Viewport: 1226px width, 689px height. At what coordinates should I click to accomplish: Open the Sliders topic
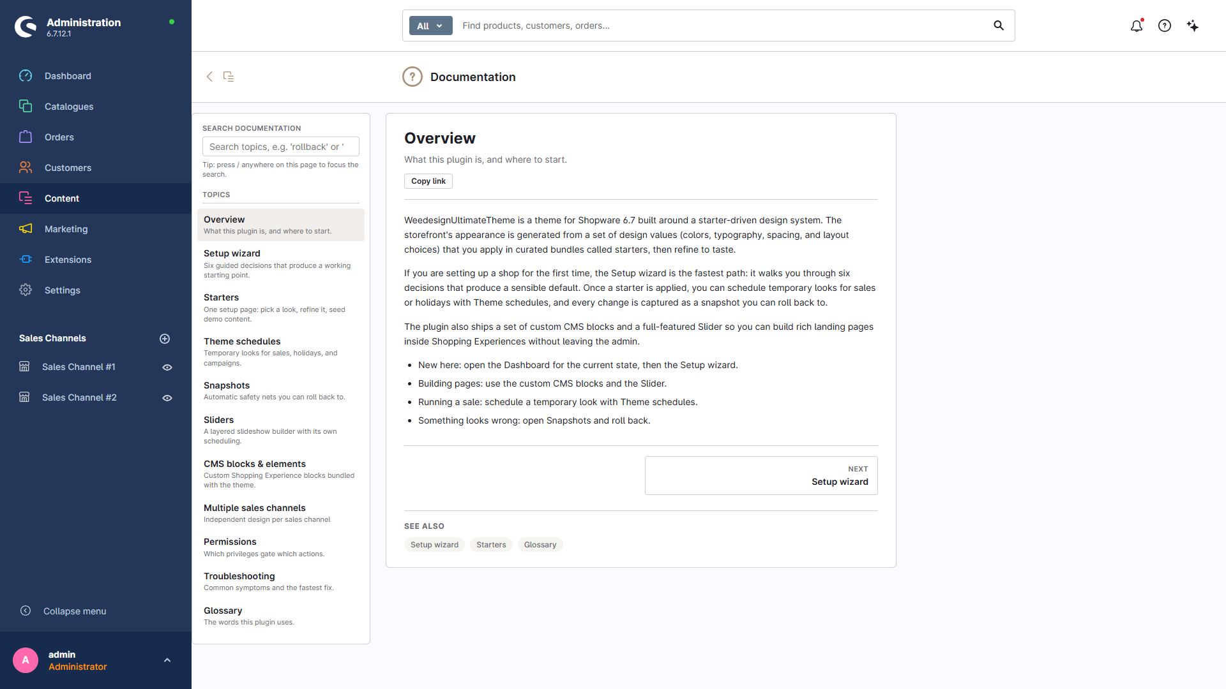pyautogui.click(x=281, y=430)
